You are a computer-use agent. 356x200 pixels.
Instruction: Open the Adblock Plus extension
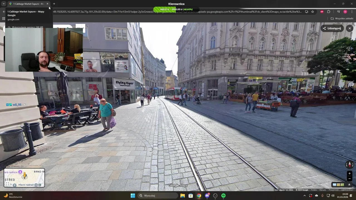click(x=322, y=12)
